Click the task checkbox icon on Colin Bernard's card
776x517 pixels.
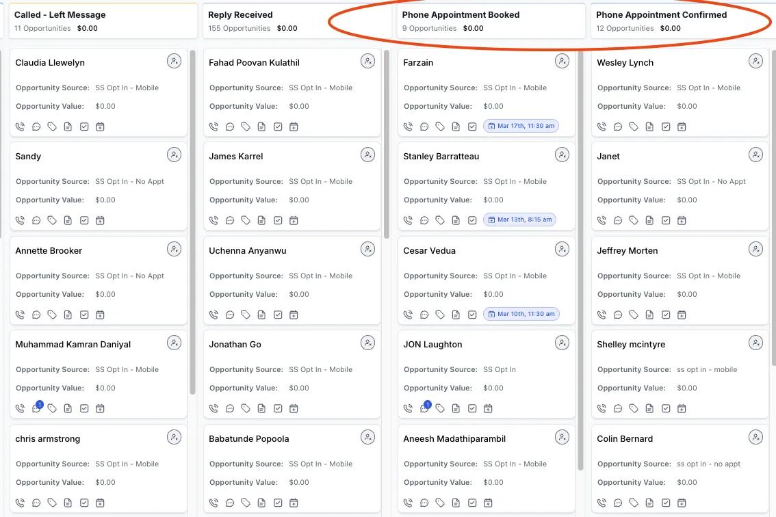pyautogui.click(x=666, y=503)
